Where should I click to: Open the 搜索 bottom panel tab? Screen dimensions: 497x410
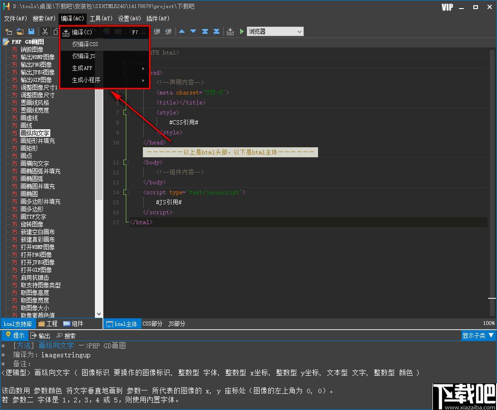(x=66, y=335)
